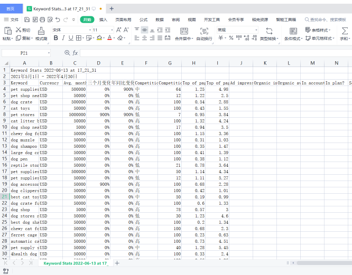Click the insert function fx icon

(x=75, y=53)
